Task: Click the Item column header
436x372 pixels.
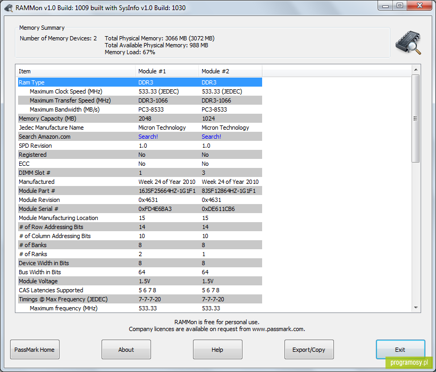Action: (x=76, y=71)
